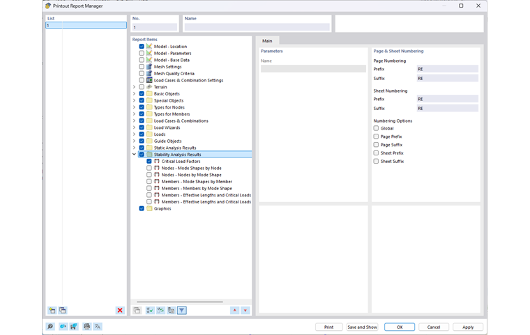Enable the Global numbering option
Image resolution: width=530 pixels, height=335 pixels.
[376, 128]
